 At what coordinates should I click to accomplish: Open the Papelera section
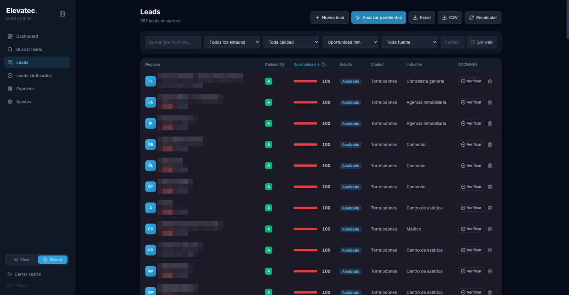[x=37, y=89]
